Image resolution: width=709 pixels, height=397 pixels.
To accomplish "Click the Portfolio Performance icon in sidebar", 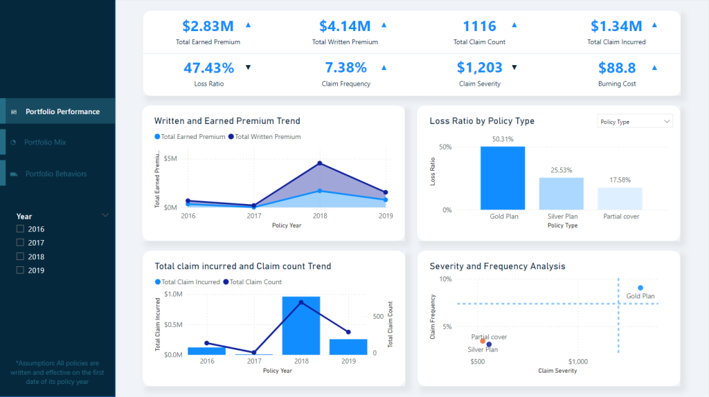I will [14, 112].
